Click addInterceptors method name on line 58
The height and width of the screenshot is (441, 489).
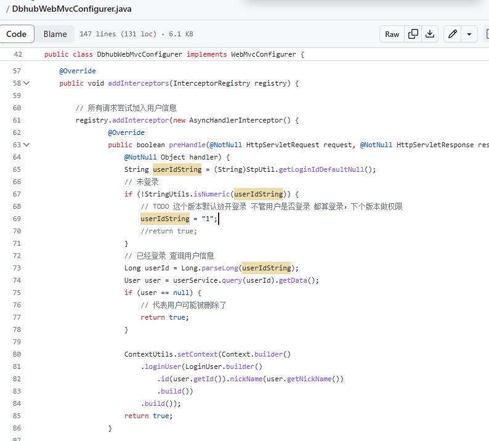(139, 83)
